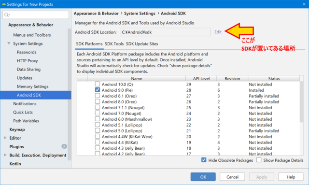
Task: Open Quick Lists settings
Action: coord(23,112)
